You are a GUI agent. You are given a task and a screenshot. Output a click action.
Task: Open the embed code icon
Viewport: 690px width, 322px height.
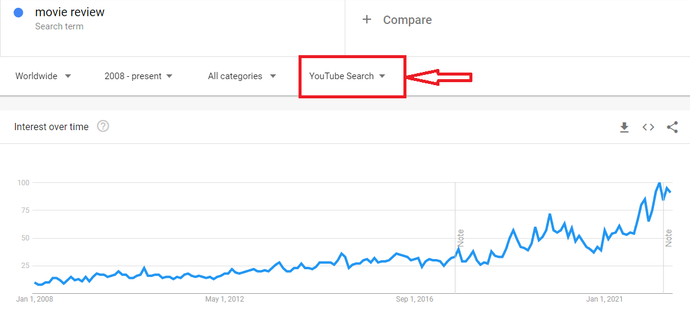pyautogui.click(x=648, y=127)
